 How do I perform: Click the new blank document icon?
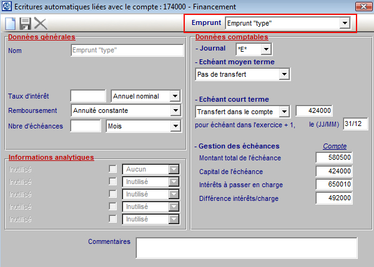pyautogui.click(x=10, y=24)
